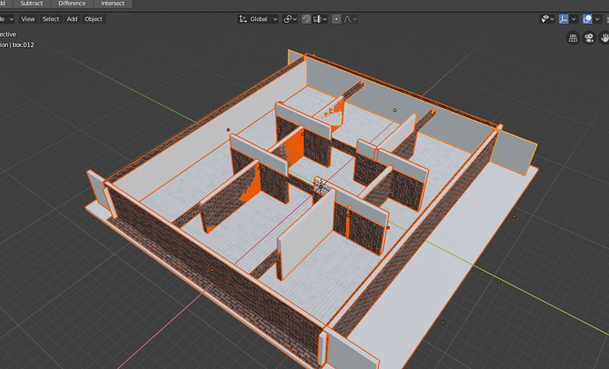Viewport: 609px width, 369px height.
Task: Open the pivot point selector icon
Action: click(x=289, y=19)
